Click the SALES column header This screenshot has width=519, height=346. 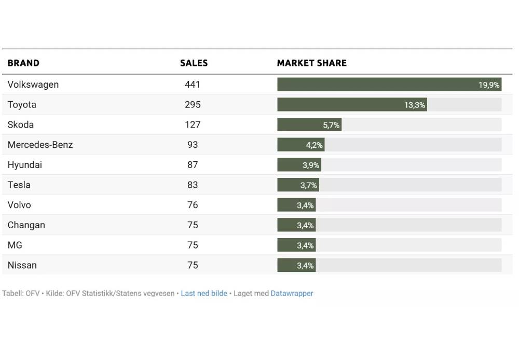[194, 63]
